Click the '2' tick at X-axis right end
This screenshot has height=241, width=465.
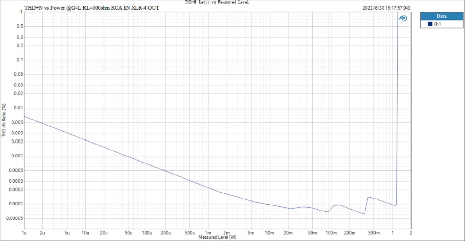coord(410,233)
